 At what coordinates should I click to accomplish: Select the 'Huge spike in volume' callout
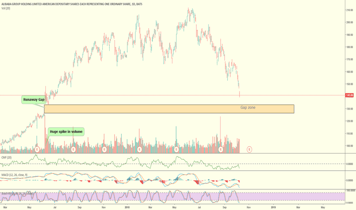tap(66, 132)
